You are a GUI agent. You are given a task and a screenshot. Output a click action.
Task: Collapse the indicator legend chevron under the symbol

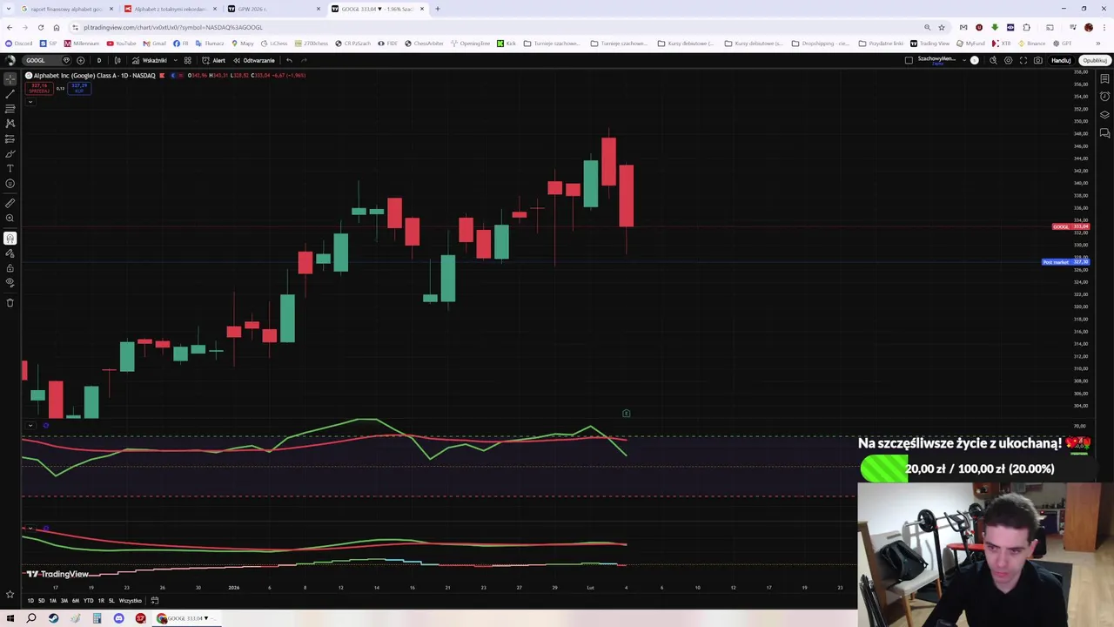click(30, 102)
